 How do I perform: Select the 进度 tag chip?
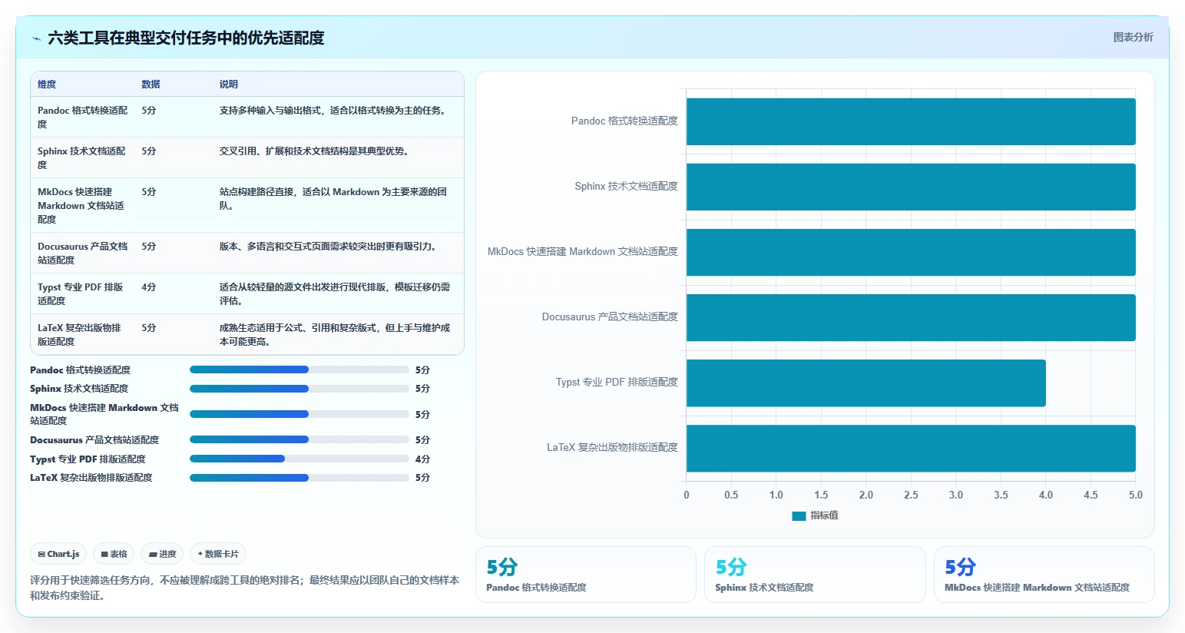(x=162, y=554)
